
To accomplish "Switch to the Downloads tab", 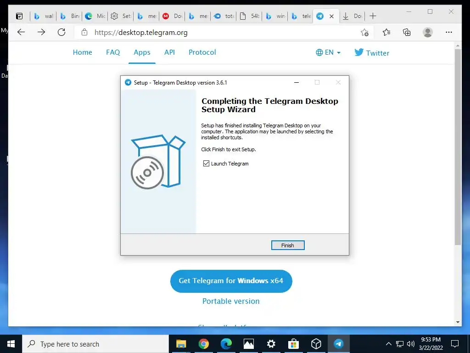I will click(x=352, y=16).
